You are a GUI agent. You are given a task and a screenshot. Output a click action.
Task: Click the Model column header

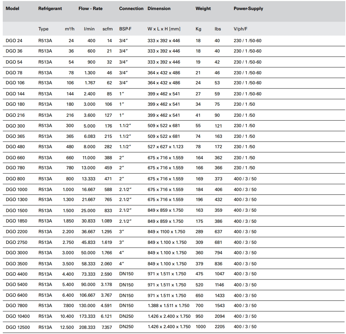coord(12,9)
